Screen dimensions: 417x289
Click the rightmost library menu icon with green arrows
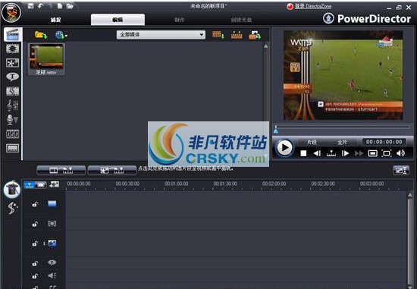pos(255,35)
